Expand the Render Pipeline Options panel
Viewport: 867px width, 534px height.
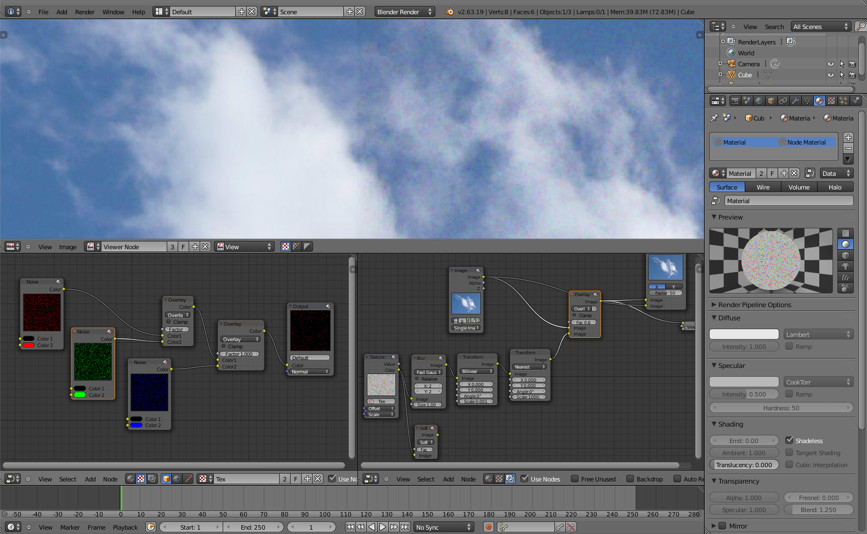pos(714,305)
